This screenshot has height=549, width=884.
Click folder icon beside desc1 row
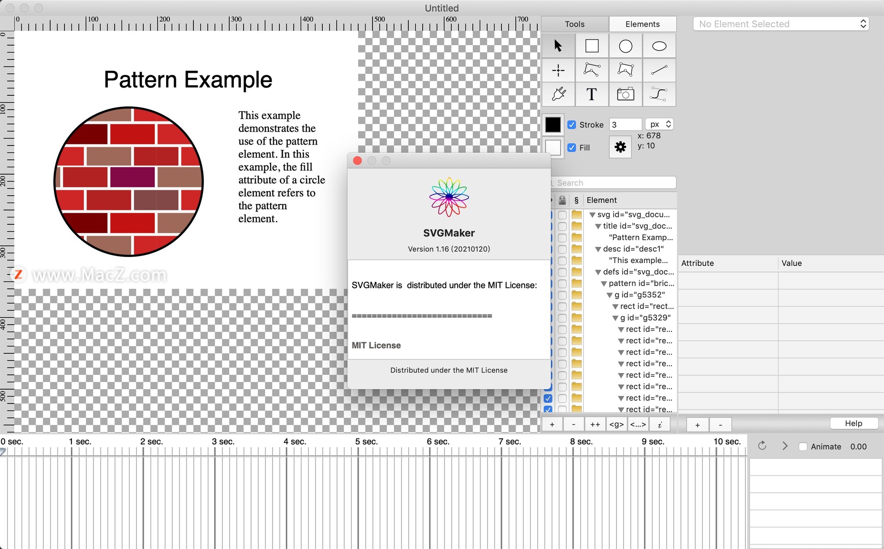(576, 249)
